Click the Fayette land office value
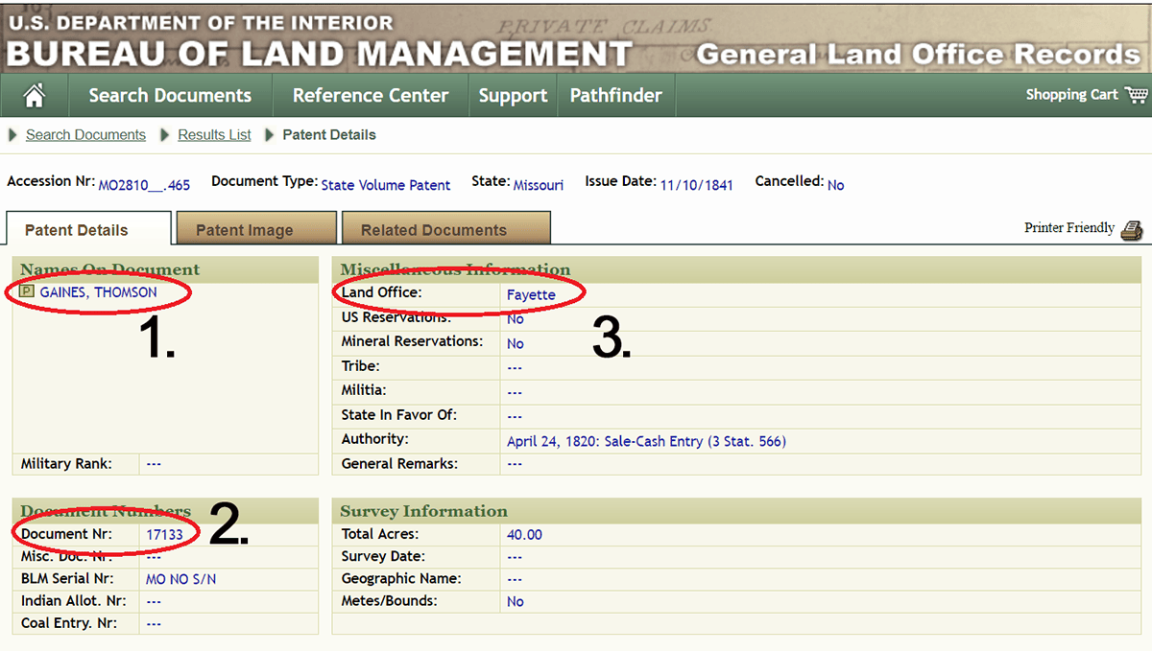This screenshot has height=651, width=1152. tap(531, 294)
